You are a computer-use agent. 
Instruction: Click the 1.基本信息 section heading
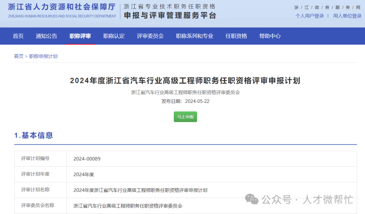coord(33,136)
